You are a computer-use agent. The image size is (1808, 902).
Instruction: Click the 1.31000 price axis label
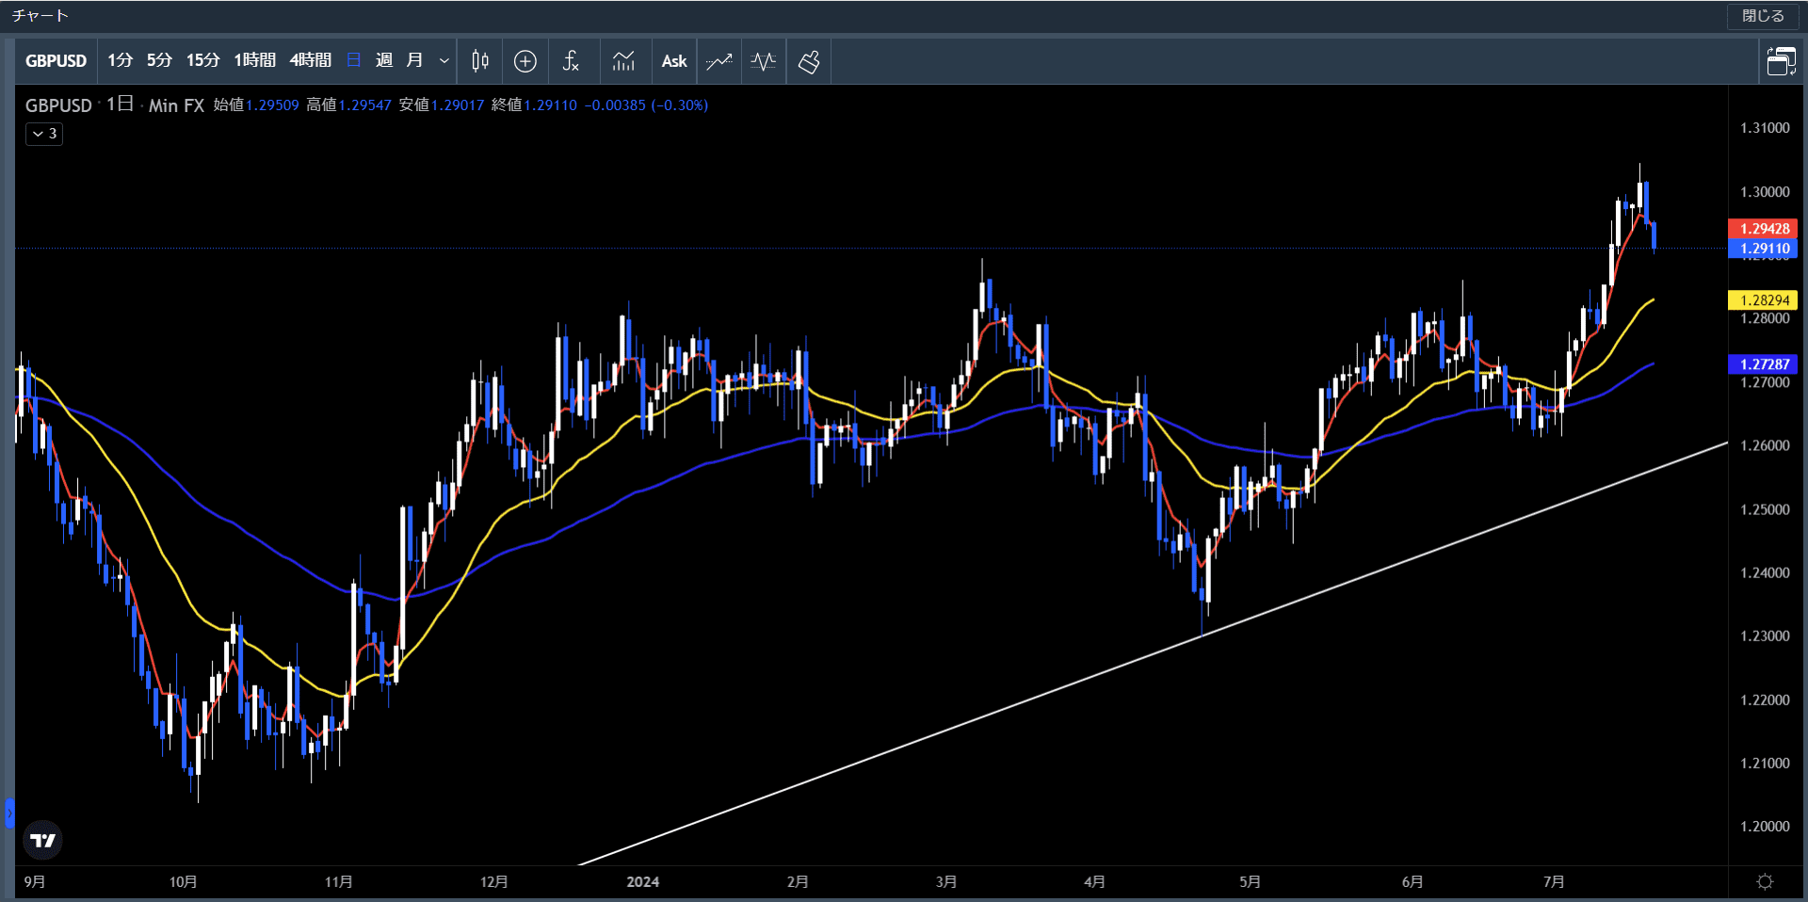point(1765,128)
